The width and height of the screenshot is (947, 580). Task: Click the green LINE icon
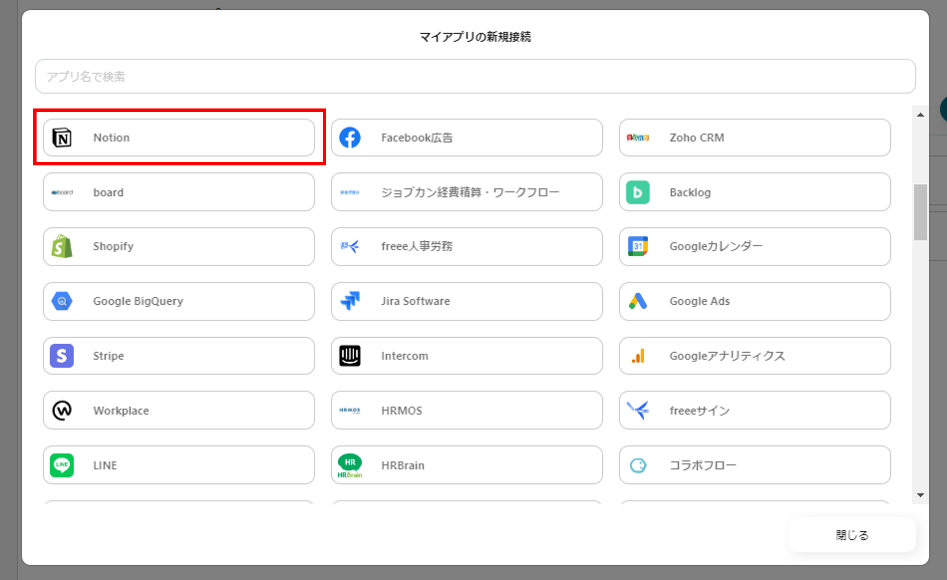[x=62, y=465]
